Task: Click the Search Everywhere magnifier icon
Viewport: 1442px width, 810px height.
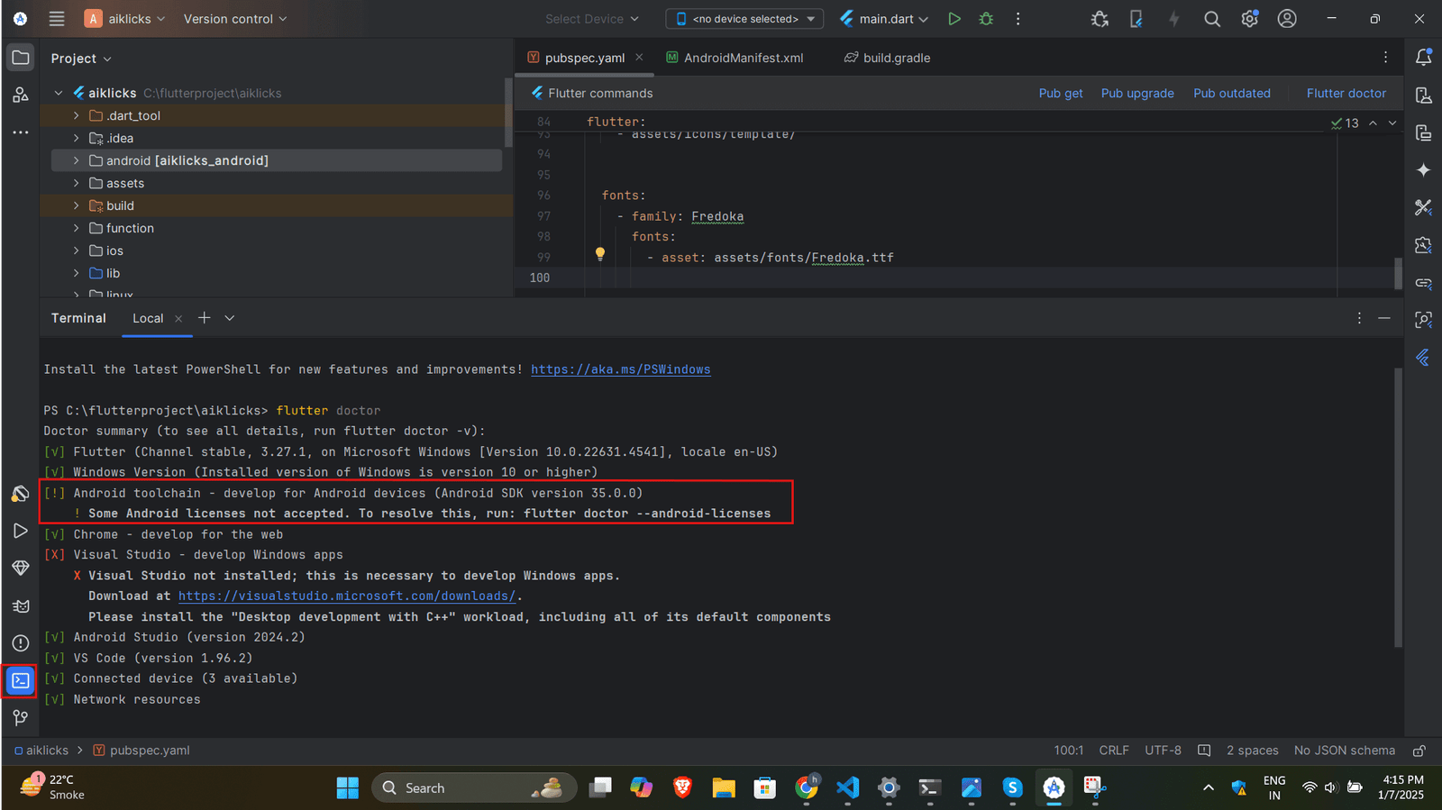Action: click(1212, 19)
